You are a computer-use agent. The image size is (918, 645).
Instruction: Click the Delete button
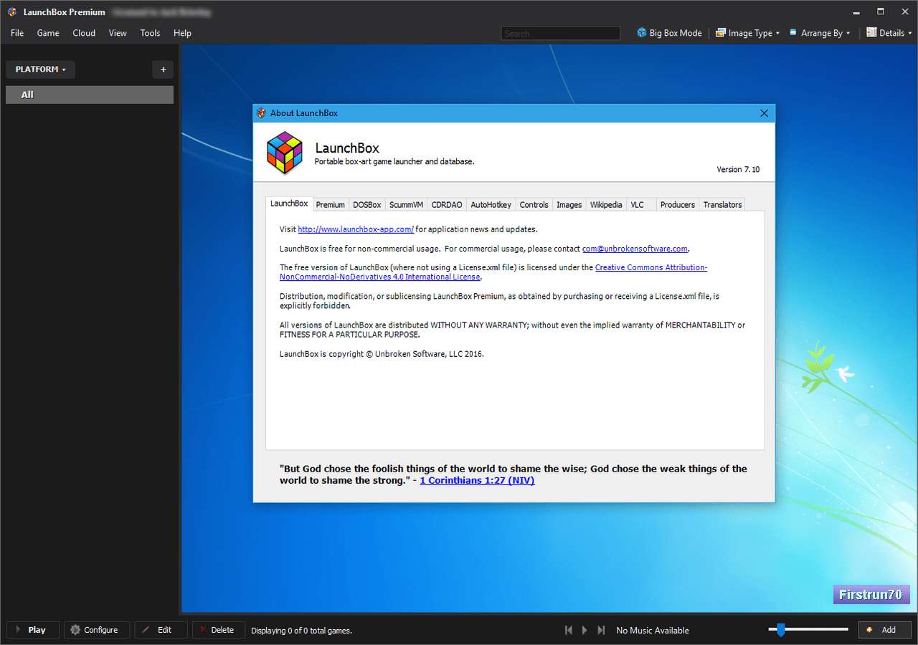click(x=218, y=630)
